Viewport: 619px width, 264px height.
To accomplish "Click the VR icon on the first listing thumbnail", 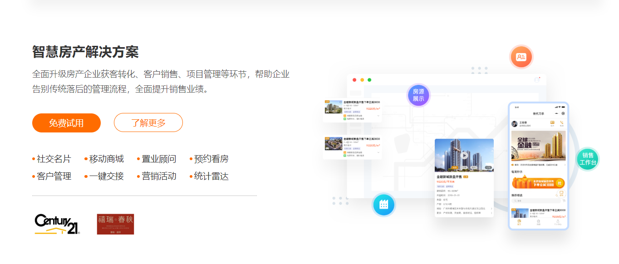I will (x=327, y=112).
